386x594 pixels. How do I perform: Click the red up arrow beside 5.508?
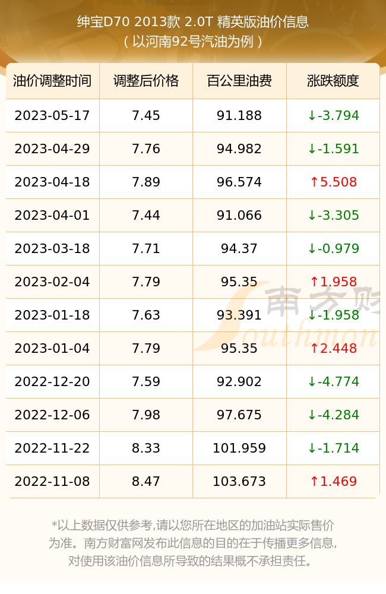coord(314,182)
